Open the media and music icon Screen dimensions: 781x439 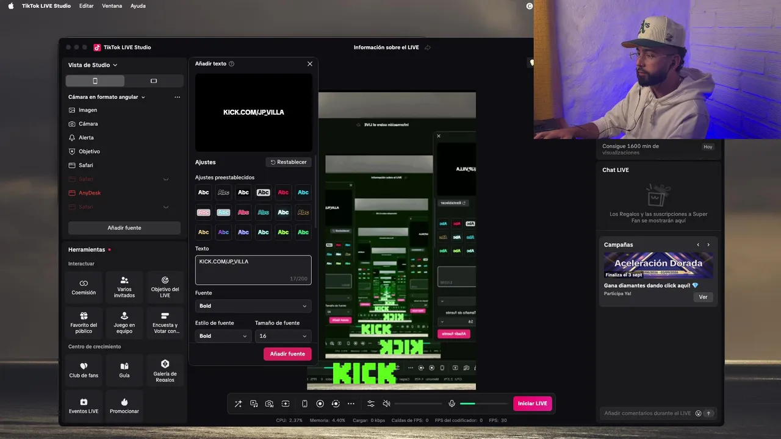pos(254,404)
